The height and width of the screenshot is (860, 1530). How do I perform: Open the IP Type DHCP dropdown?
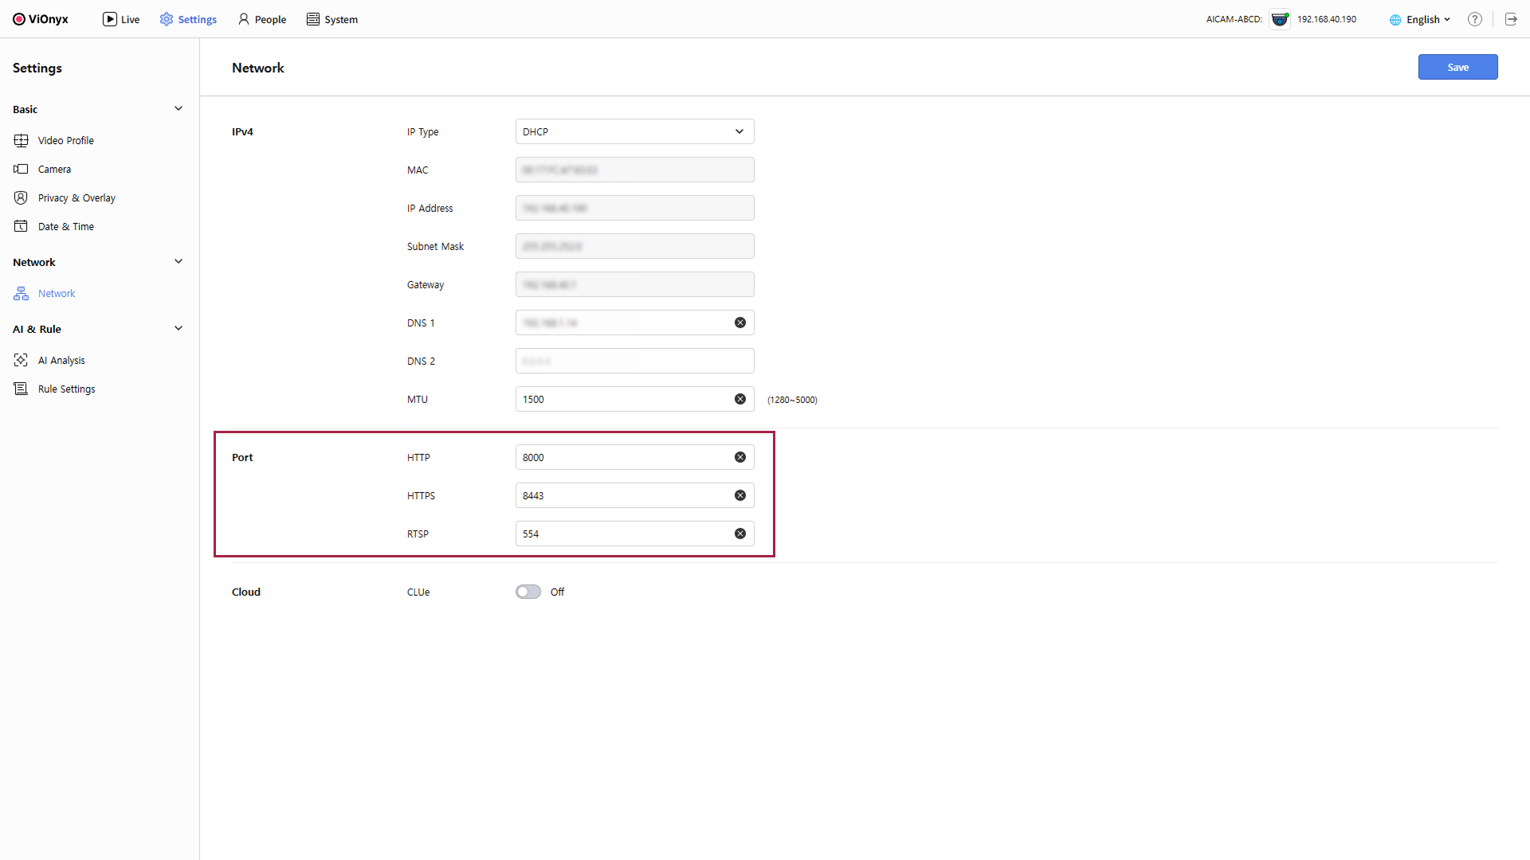pyautogui.click(x=634, y=131)
